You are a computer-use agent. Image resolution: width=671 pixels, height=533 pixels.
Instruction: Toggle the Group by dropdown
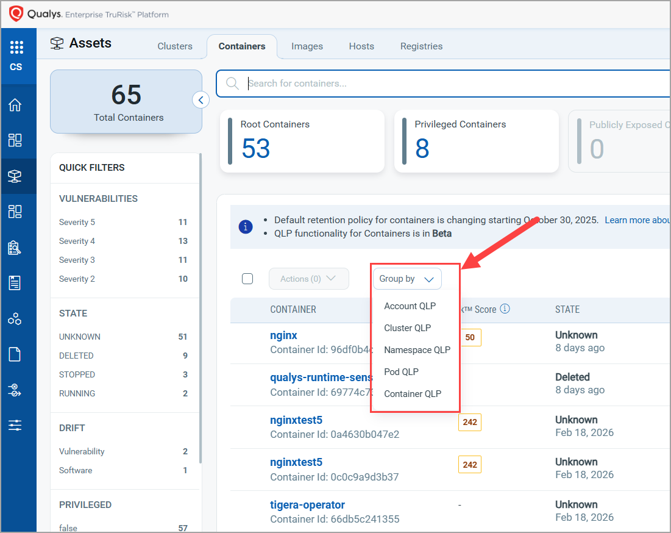(407, 279)
